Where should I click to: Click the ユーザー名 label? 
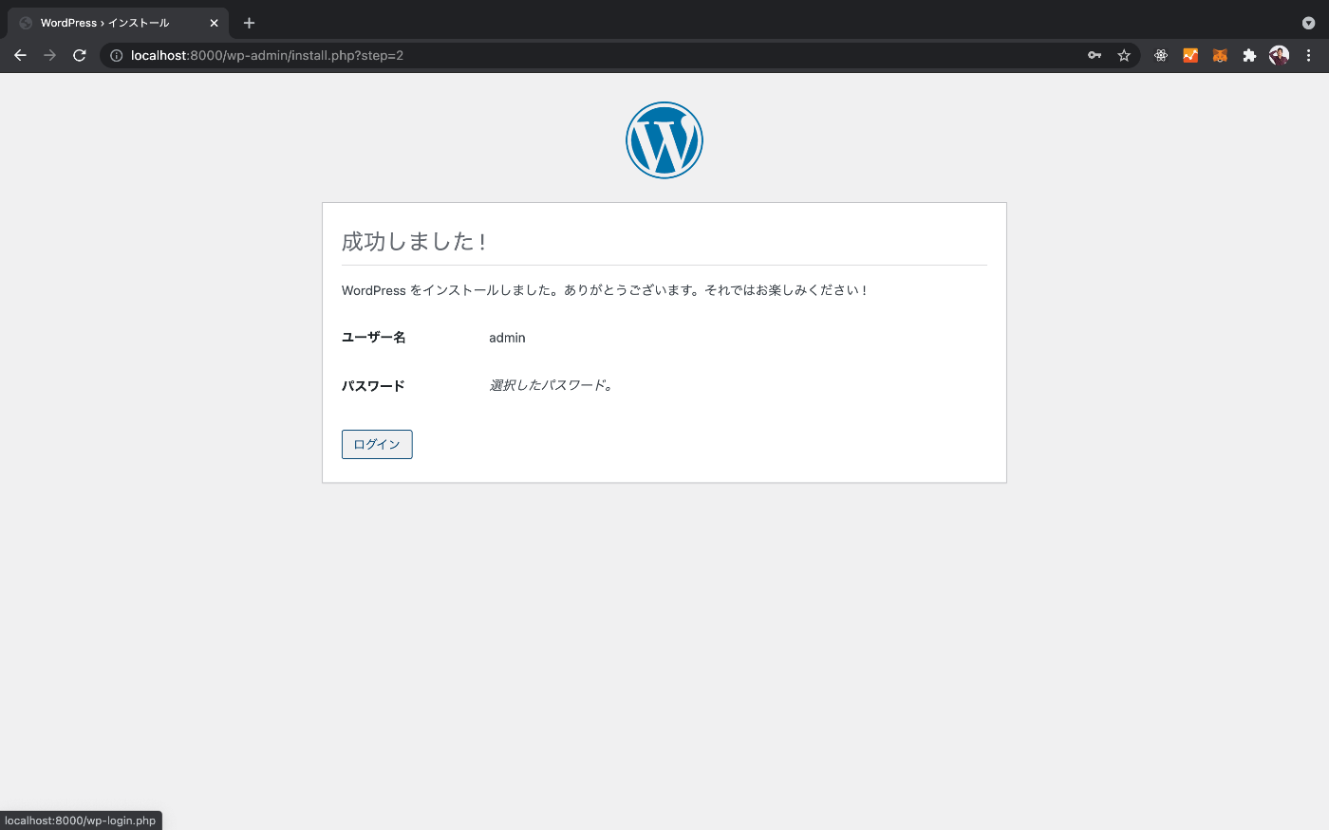click(x=374, y=338)
